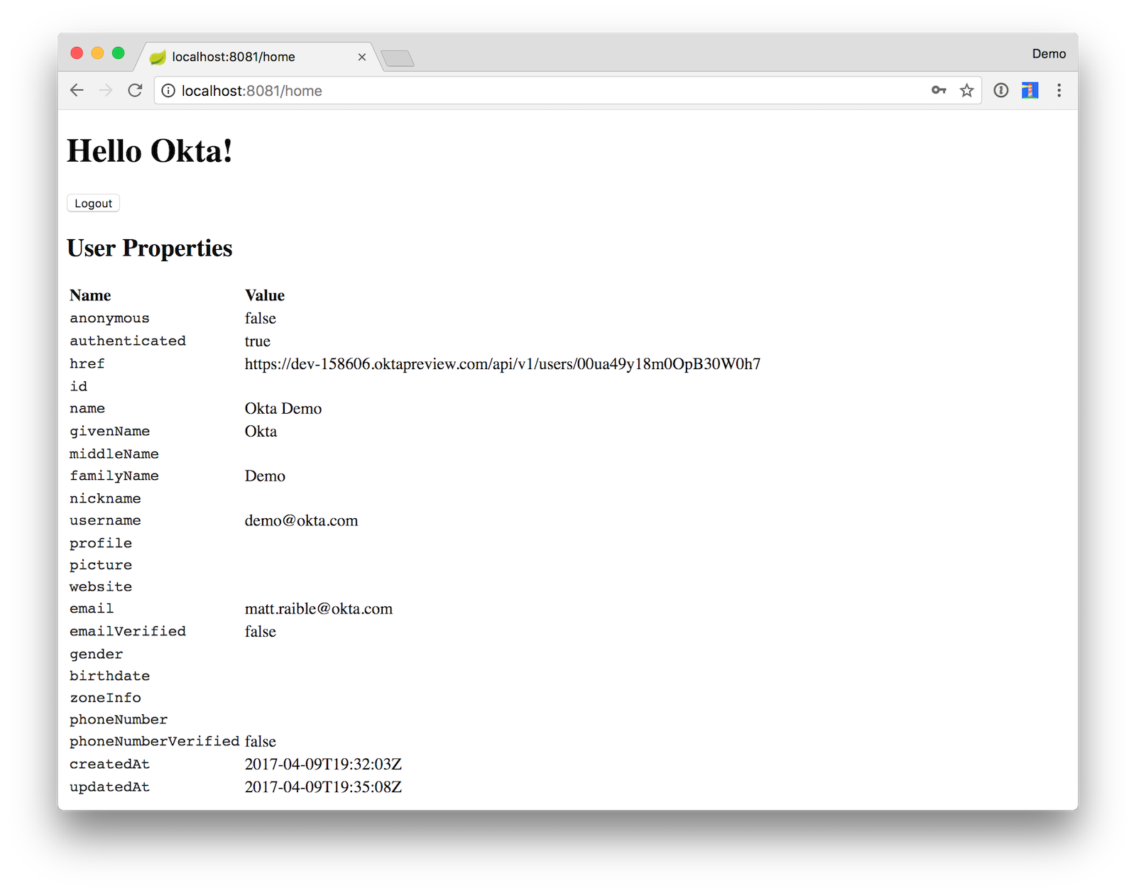
Task: Click the green macOS fullscreen button
Action: tap(119, 53)
